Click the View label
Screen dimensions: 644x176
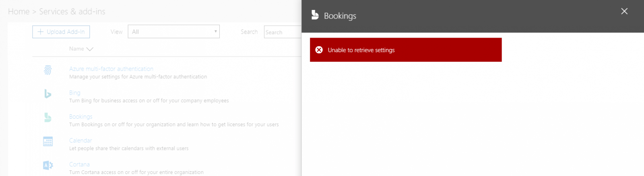coord(117,32)
